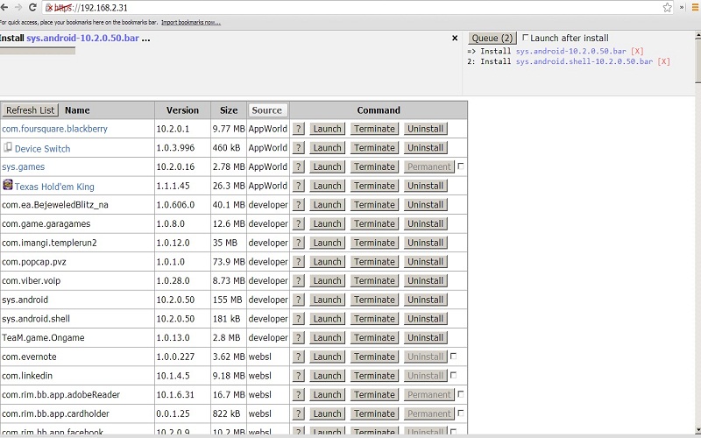Image resolution: width=701 pixels, height=438 pixels.
Task: Launch sys.android.shell
Action: coord(327,319)
